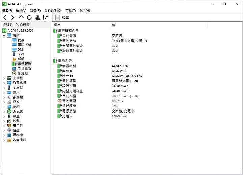Open the 我的最愛(O) menu
243x175 pixels.
click(x=53, y=11)
